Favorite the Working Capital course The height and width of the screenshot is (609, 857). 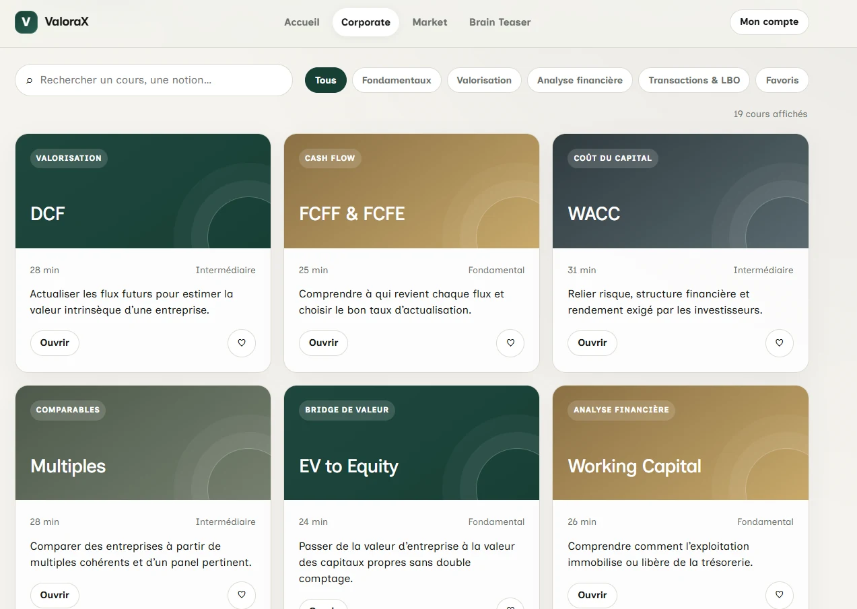click(x=780, y=595)
